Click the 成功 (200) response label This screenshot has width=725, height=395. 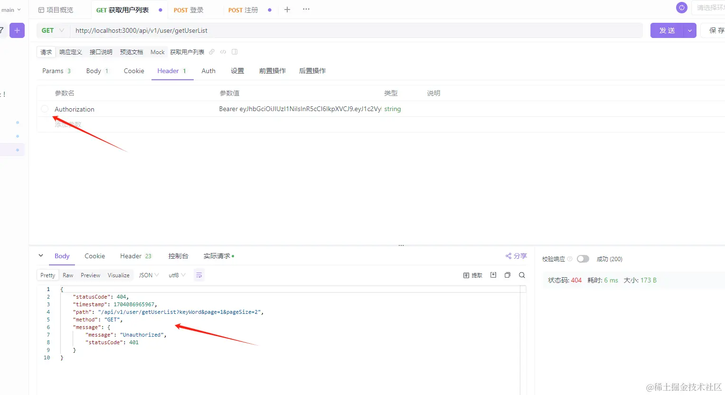click(x=610, y=259)
